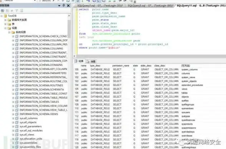226x149 pixels.
Task: Click cell sysforeignkeys in row 120
Action: [189, 147]
